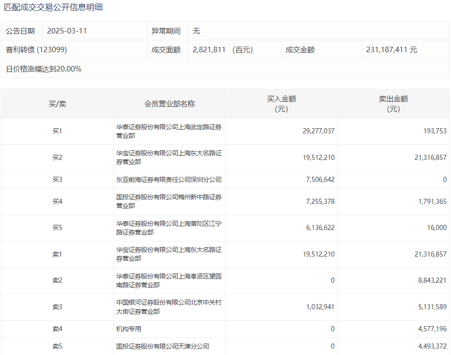The image size is (451, 355).
Task: Click 华泰证券上海武定路证券营业部 entry
Action: click(x=169, y=131)
